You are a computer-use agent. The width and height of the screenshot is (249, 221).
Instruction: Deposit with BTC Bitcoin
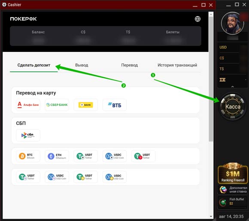click(28, 156)
